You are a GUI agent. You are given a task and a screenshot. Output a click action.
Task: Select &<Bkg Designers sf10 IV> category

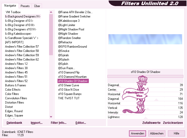(21, 29)
